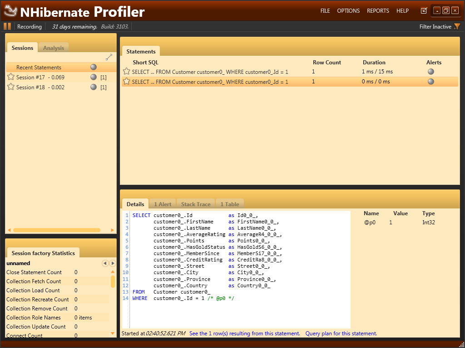Star Session #18 in sessions list
Image resolution: width=465 pixels, height=348 pixels.
coord(11,87)
